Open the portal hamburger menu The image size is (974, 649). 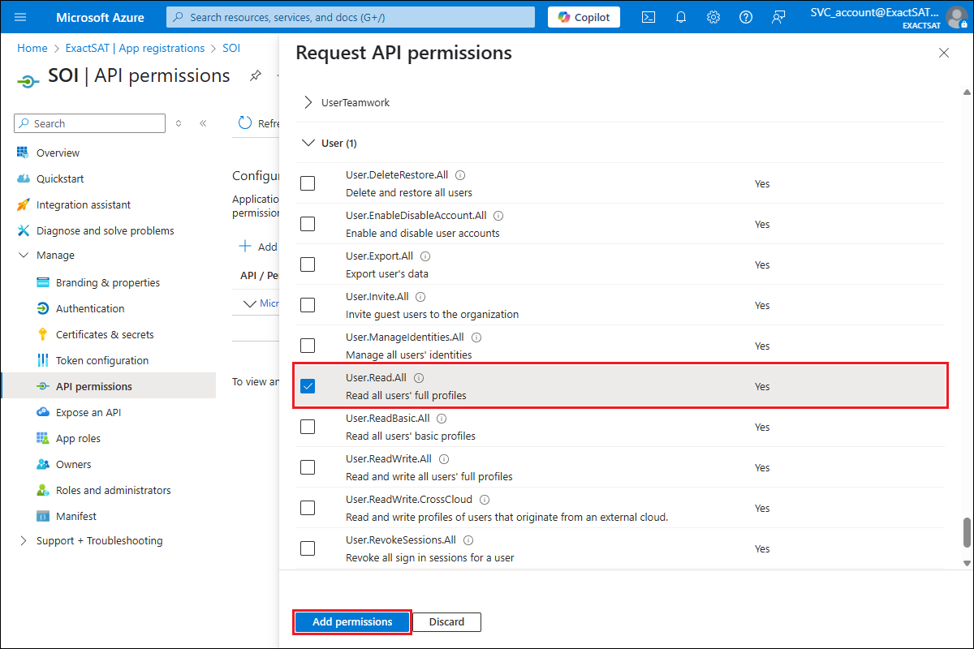(21, 17)
